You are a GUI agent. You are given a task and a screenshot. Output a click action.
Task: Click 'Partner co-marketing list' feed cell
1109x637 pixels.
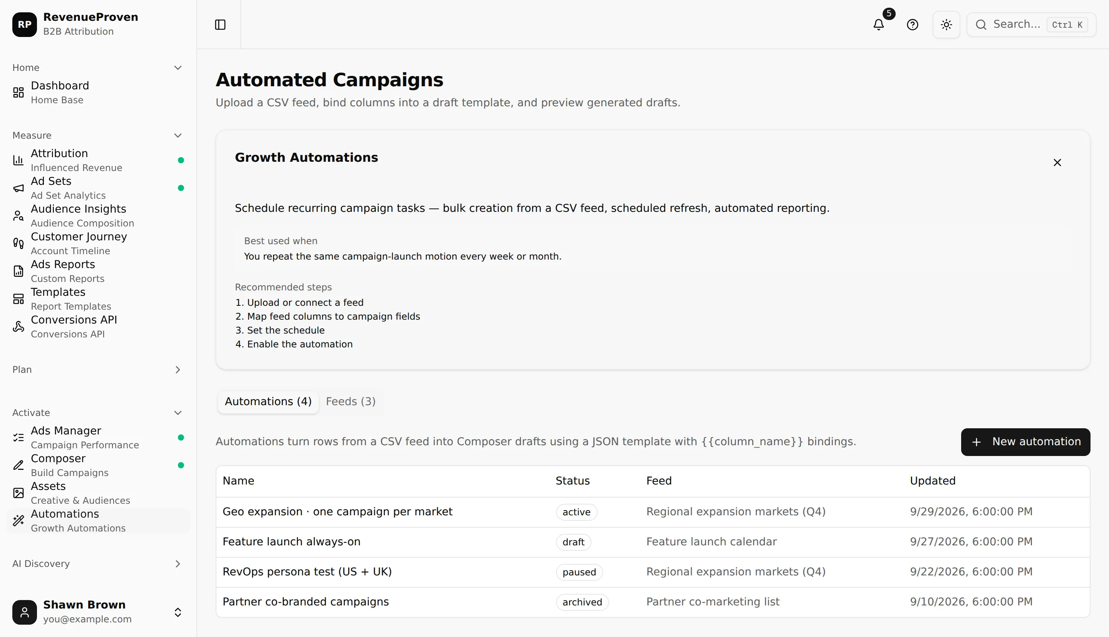coord(713,602)
